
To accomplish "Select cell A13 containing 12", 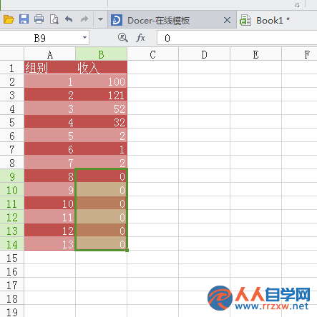I will 50,231.
